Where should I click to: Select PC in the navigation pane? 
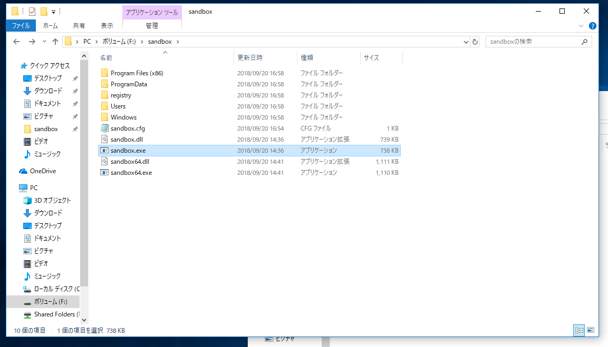click(34, 188)
